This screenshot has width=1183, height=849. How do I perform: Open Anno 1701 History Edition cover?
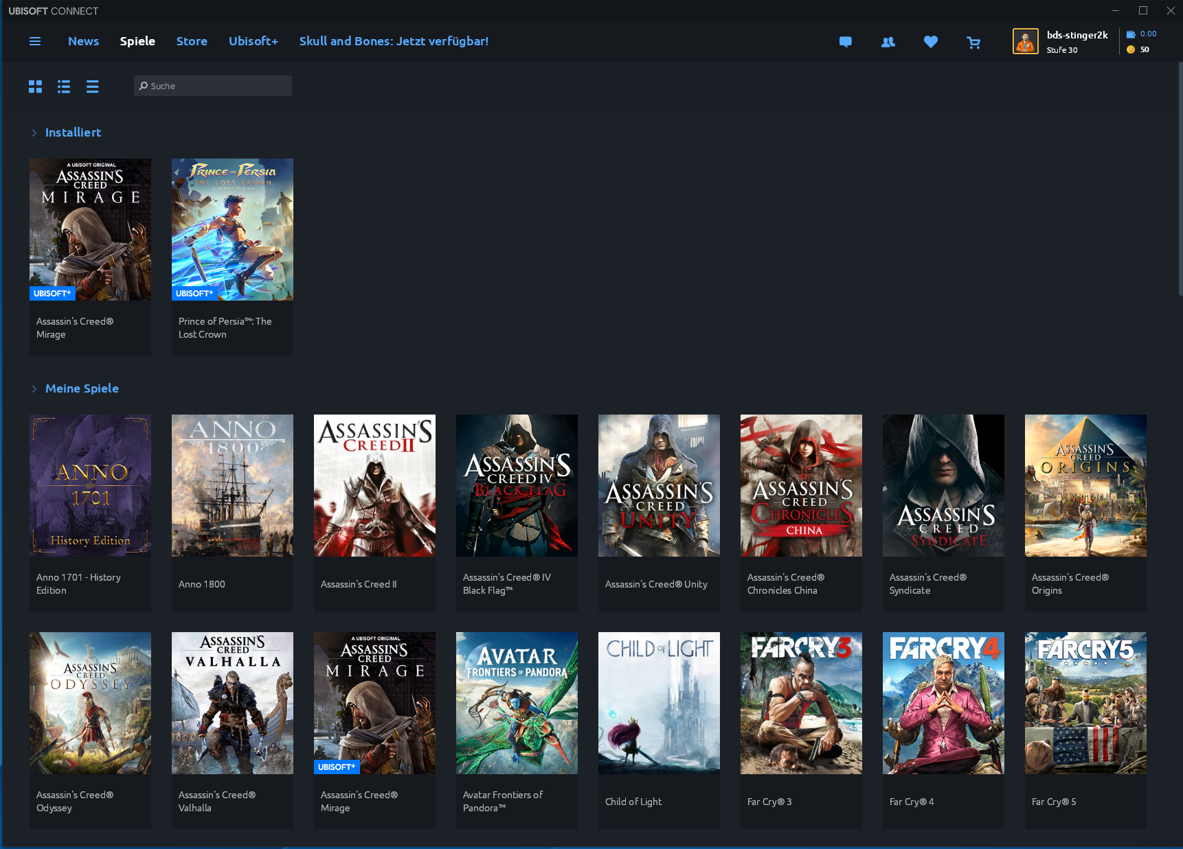click(x=90, y=485)
